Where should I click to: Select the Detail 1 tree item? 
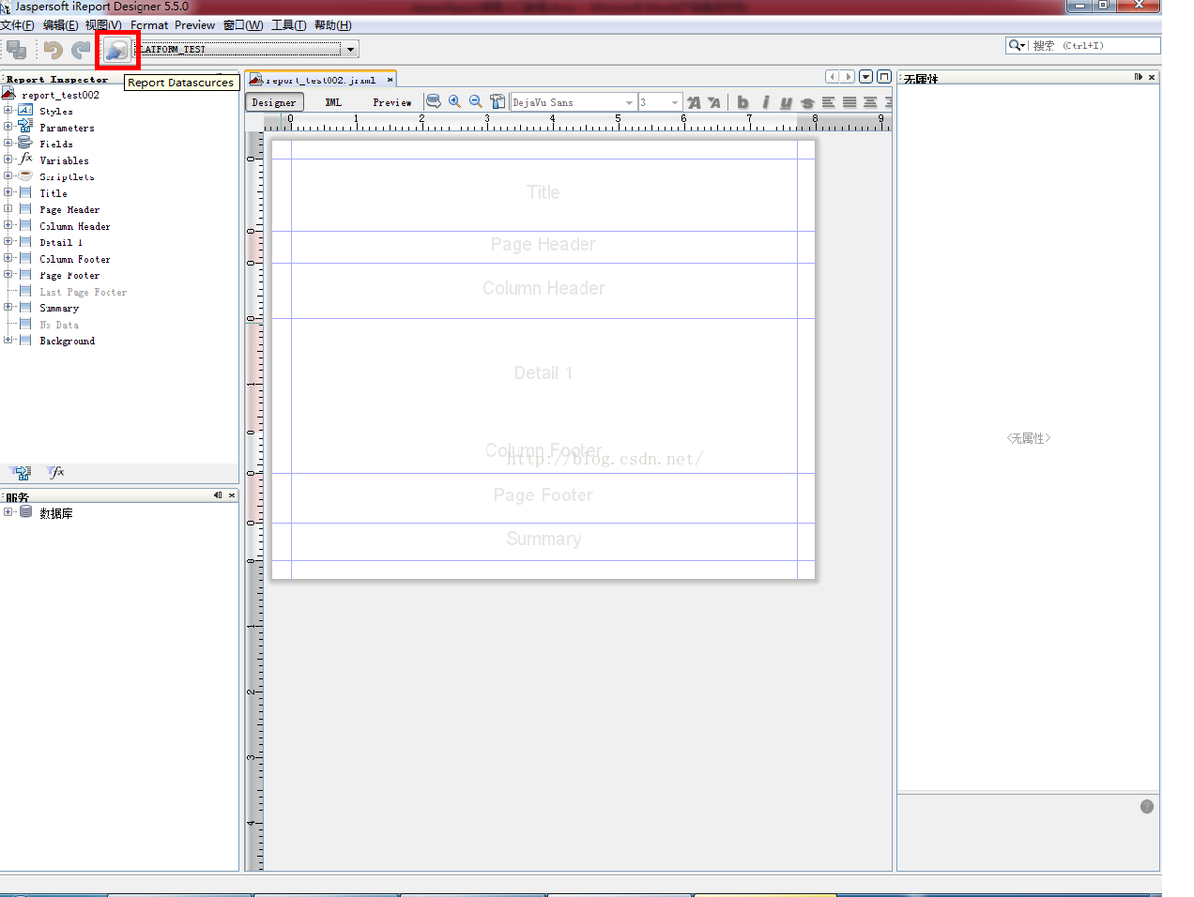61,242
